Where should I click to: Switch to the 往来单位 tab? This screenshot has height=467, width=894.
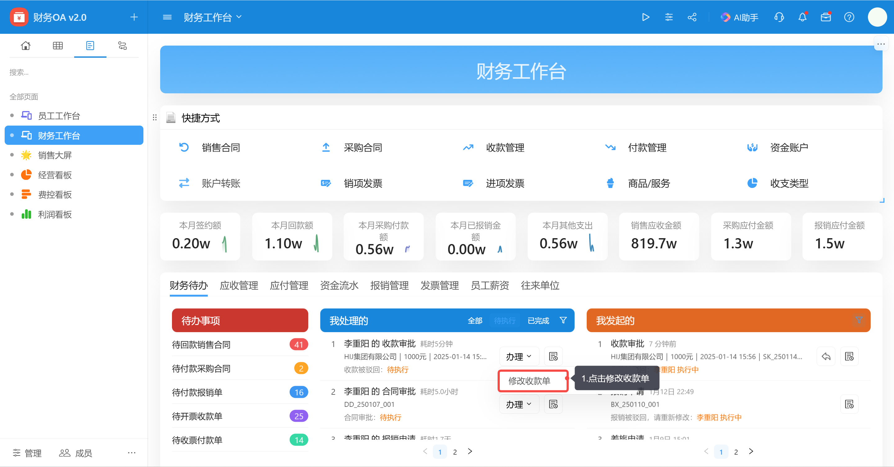(x=540, y=285)
